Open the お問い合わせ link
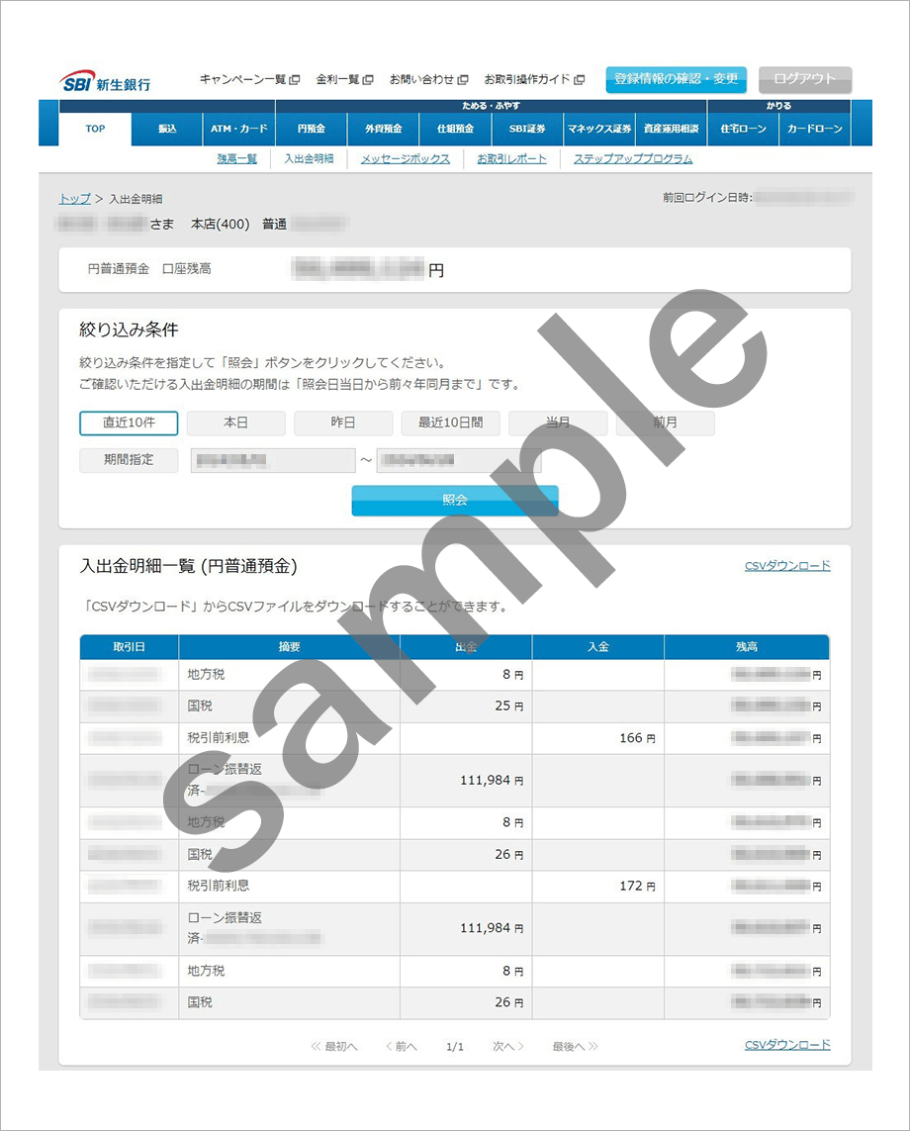The image size is (910, 1131). point(427,79)
